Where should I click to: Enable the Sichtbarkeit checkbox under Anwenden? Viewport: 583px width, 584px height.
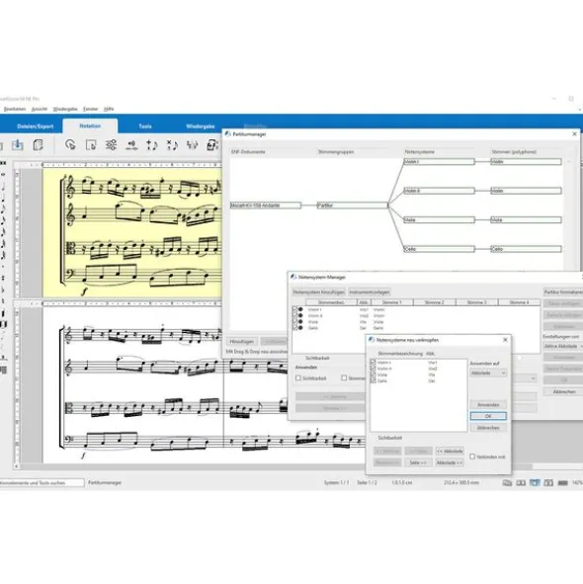pyautogui.click(x=298, y=378)
